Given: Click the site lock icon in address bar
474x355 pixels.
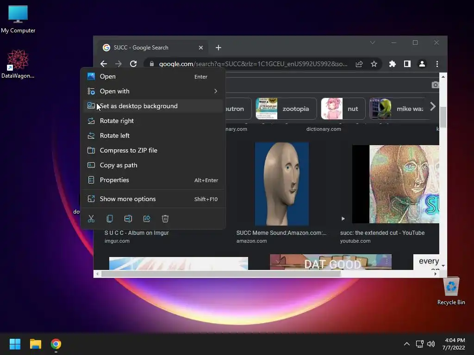Looking at the screenshot, I should [x=152, y=64].
